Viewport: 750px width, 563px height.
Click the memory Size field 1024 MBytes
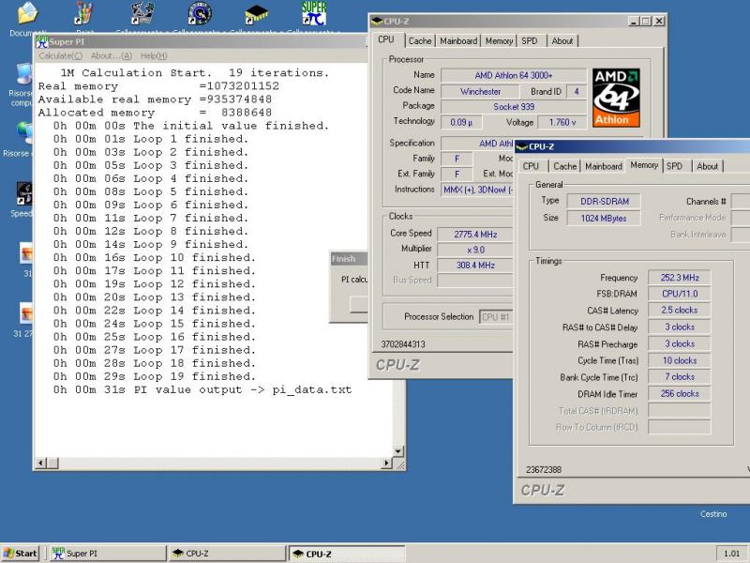[604, 219]
